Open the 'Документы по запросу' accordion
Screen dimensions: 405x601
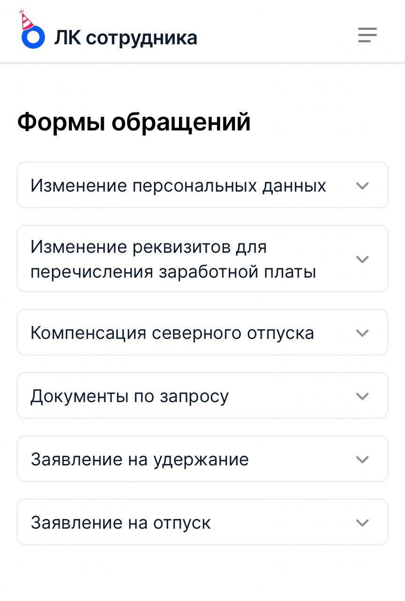(x=202, y=395)
